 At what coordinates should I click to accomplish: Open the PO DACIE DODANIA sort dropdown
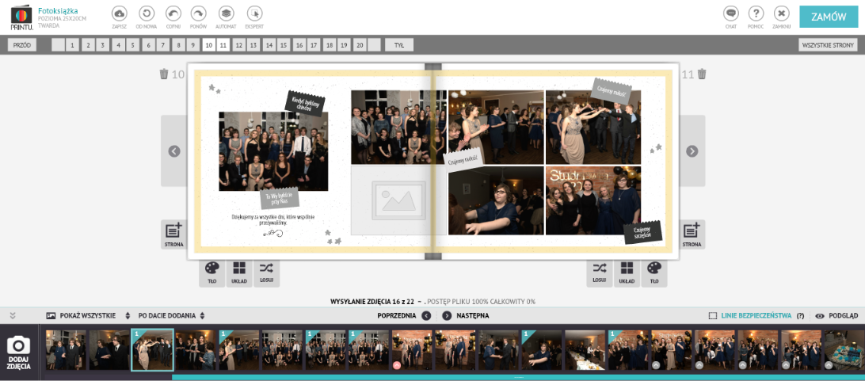pyautogui.click(x=172, y=316)
